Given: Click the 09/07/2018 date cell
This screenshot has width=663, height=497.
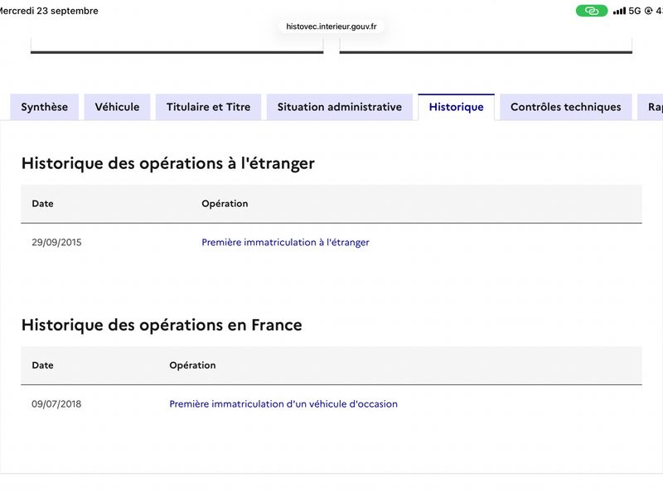Looking at the screenshot, I should pyautogui.click(x=56, y=403).
